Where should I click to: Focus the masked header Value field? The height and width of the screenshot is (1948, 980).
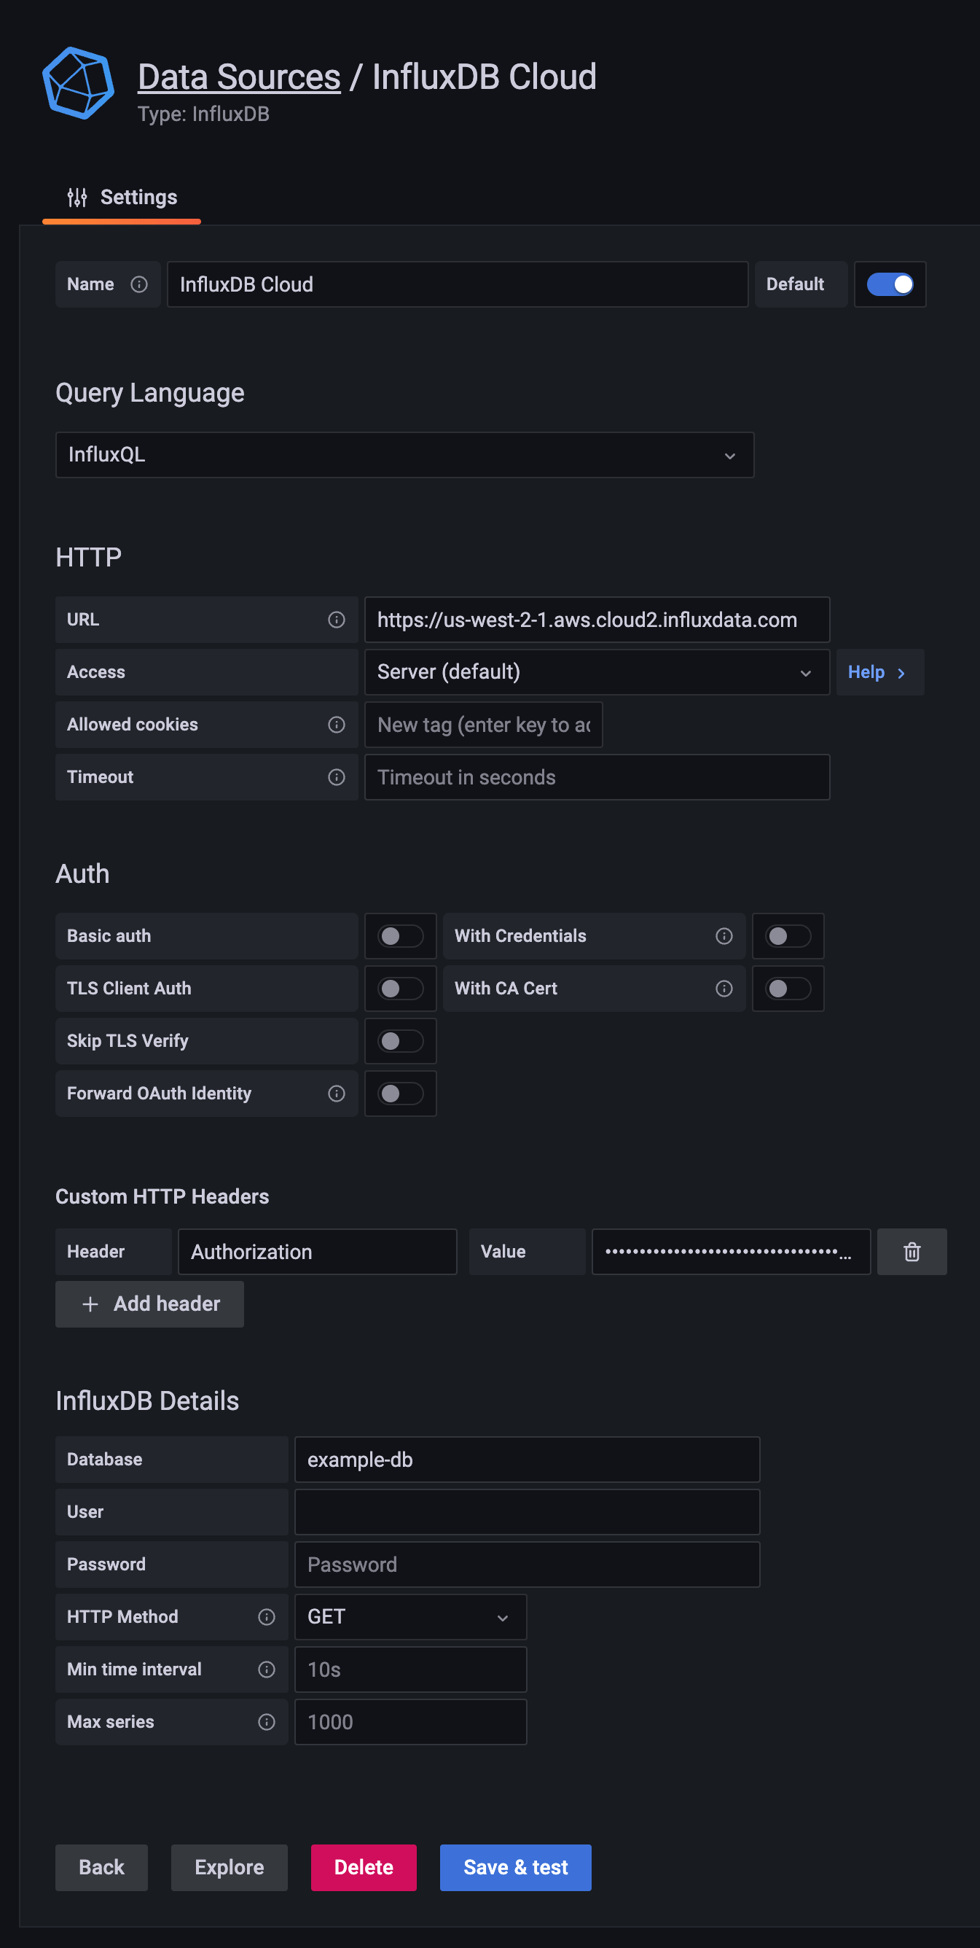tap(731, 1252)
